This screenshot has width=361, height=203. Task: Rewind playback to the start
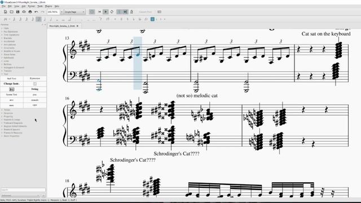click(99, 12)
